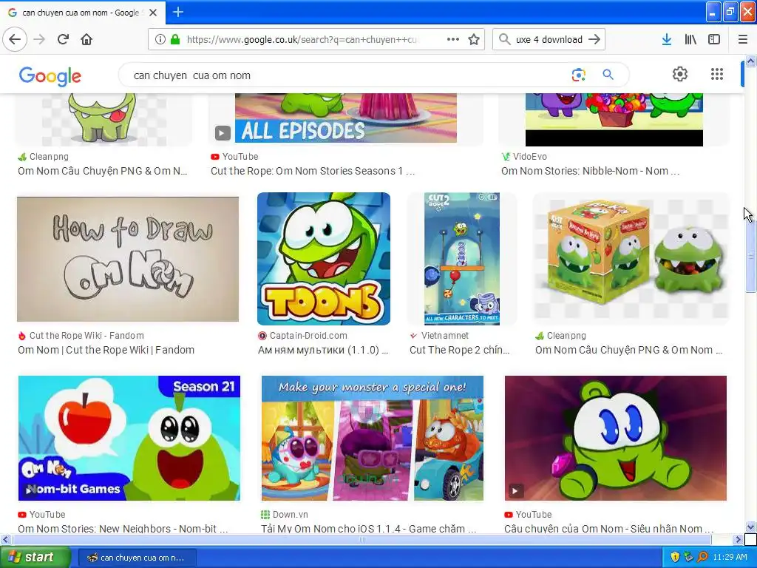Screen dimensions: 757x568
Task: Click the magnifier tray icon
Action: [x=702, y=557]
